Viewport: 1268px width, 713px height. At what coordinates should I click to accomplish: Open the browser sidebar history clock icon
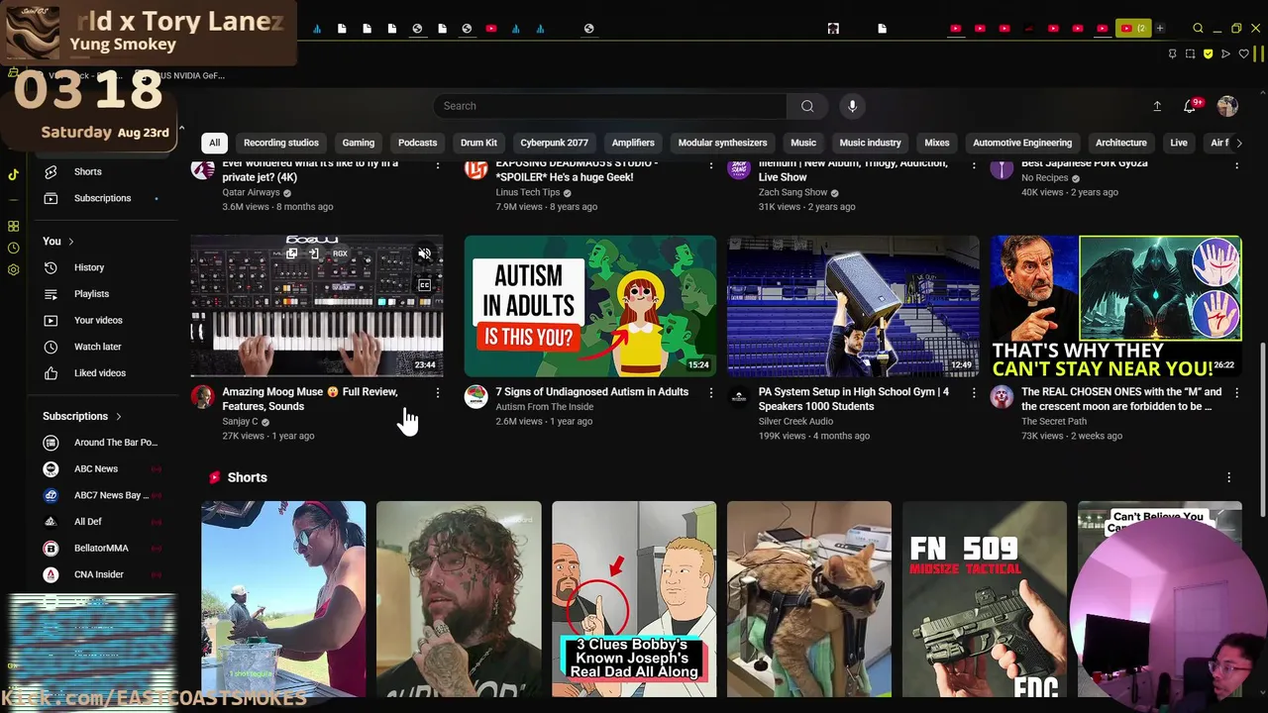(13, 248)
